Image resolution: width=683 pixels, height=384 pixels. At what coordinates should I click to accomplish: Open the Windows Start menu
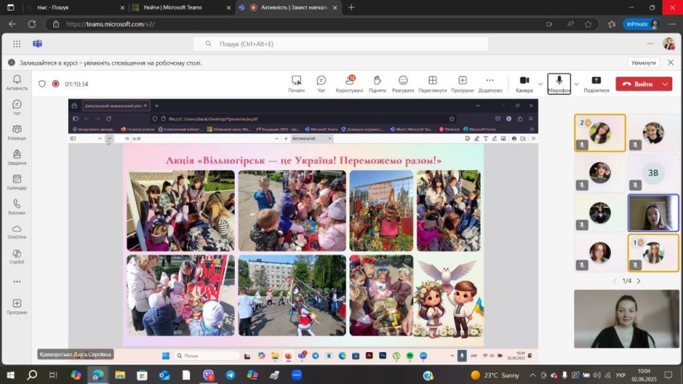[x=11, y=375]
